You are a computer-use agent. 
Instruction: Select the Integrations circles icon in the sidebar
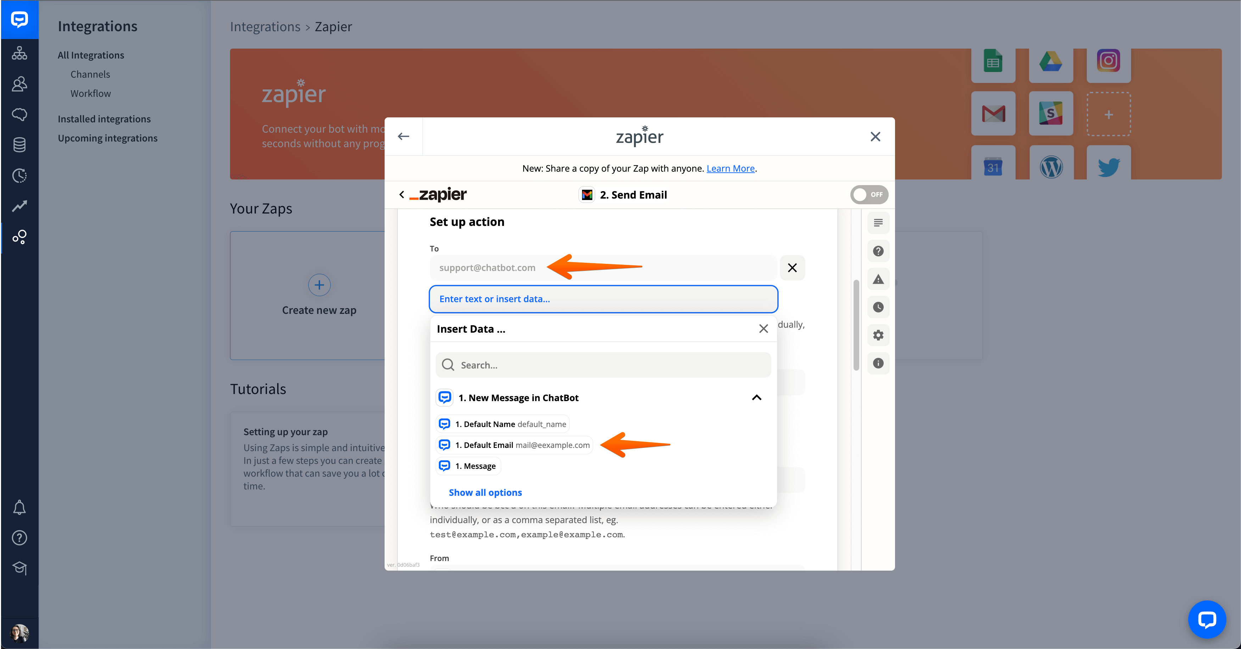(x=19, y=237)
